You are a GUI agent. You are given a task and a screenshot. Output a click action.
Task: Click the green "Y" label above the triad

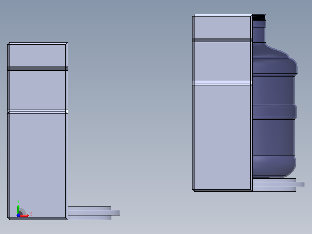point(18,202)
